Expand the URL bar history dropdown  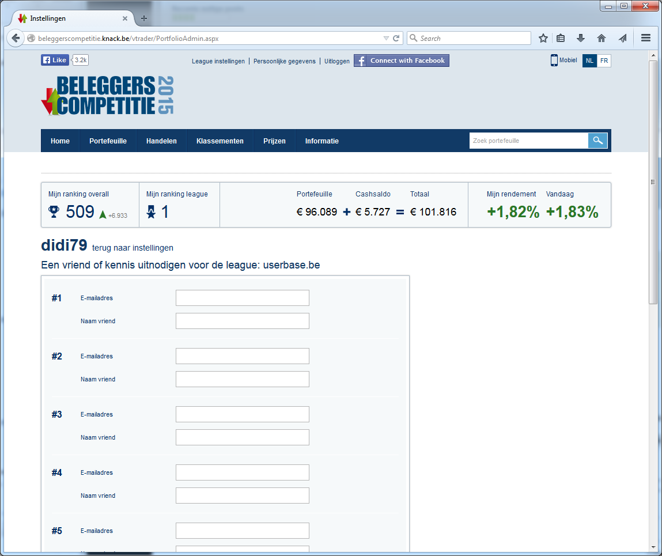point(386,38)
